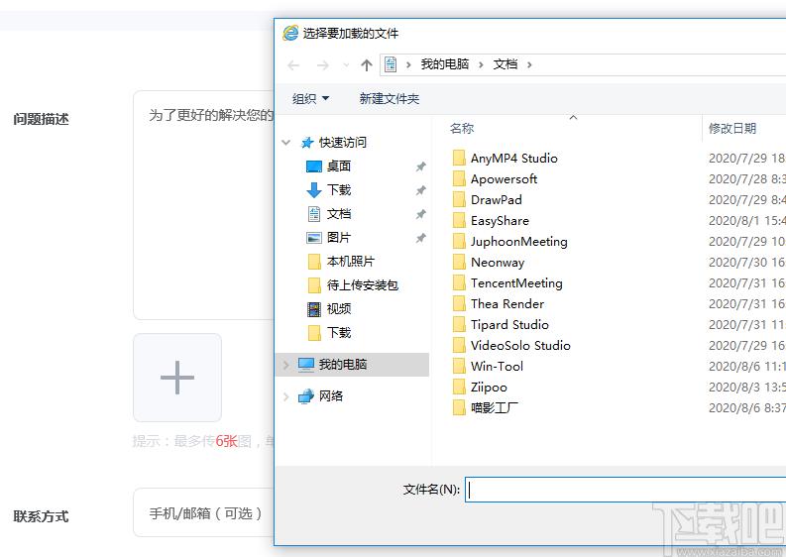The width and height of the screenshot is (786, 557).
Task: Open the 组织 dropdown menu
Action: click(311, 99)
